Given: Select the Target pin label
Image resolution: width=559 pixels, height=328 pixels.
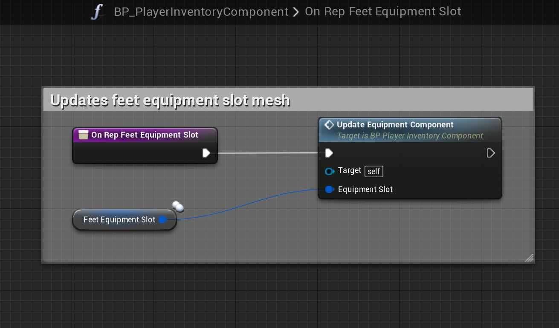Looking at the screenshot, I should [350, 171].
